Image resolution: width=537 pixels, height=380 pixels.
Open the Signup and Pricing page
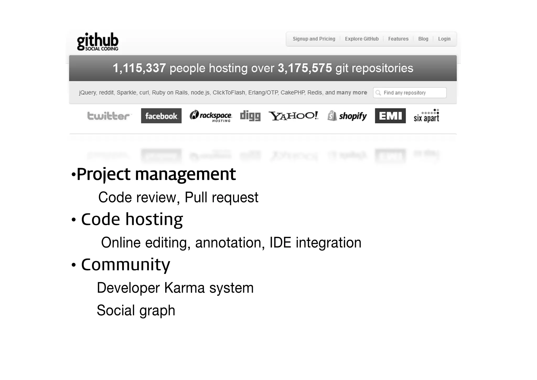coord(314,39)
